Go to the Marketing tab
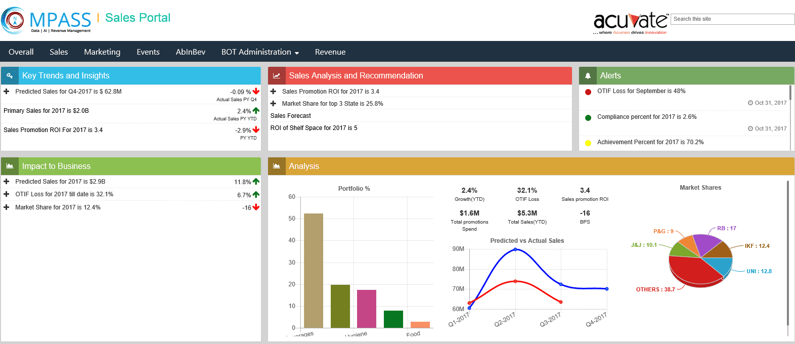This screenshot has height=344, width=795. [102, 52]
